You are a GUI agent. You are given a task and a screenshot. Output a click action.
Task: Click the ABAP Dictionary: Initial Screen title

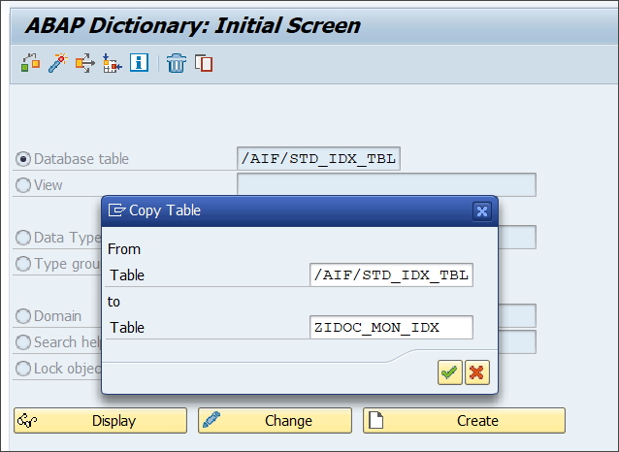tap(193, 25)
